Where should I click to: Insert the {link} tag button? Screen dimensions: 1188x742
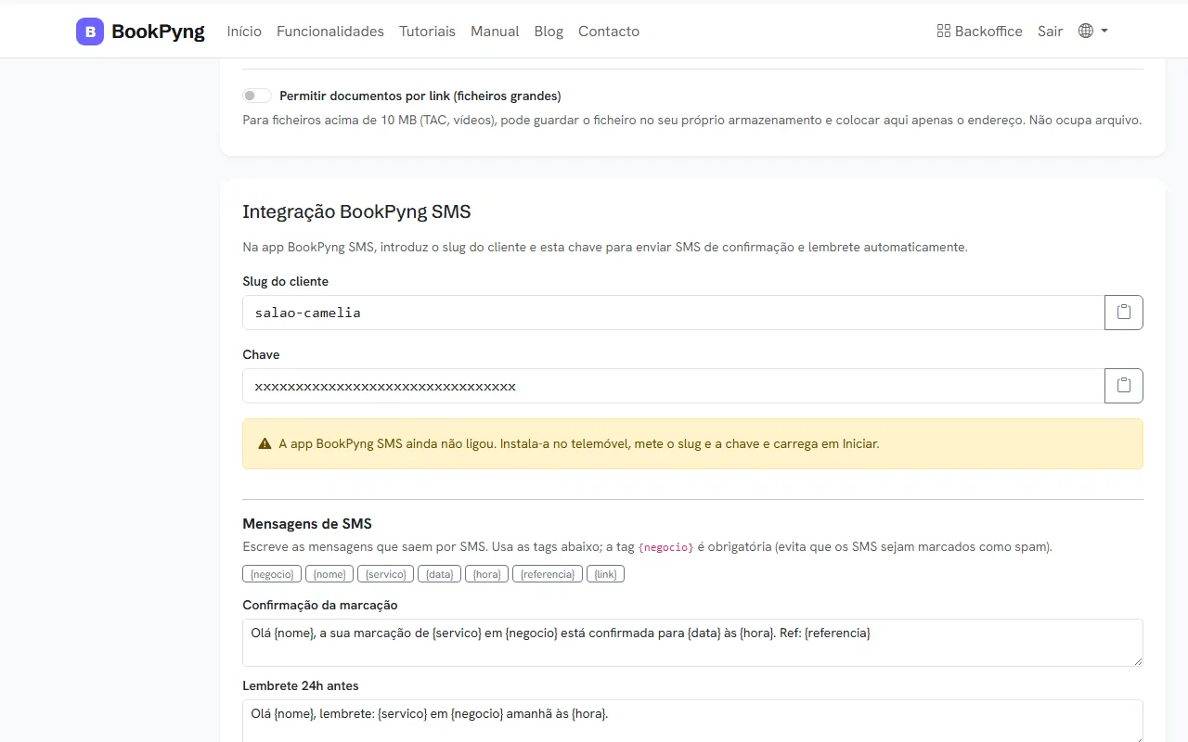click(605, 574)
